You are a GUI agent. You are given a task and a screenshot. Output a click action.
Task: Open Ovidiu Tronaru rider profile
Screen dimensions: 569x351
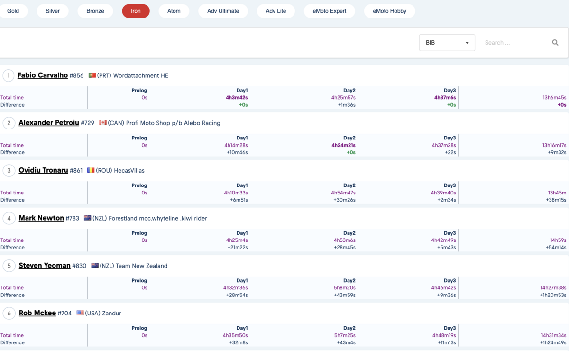tap(43, 170)
